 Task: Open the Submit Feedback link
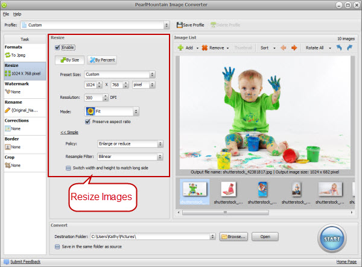pos(25,262)
